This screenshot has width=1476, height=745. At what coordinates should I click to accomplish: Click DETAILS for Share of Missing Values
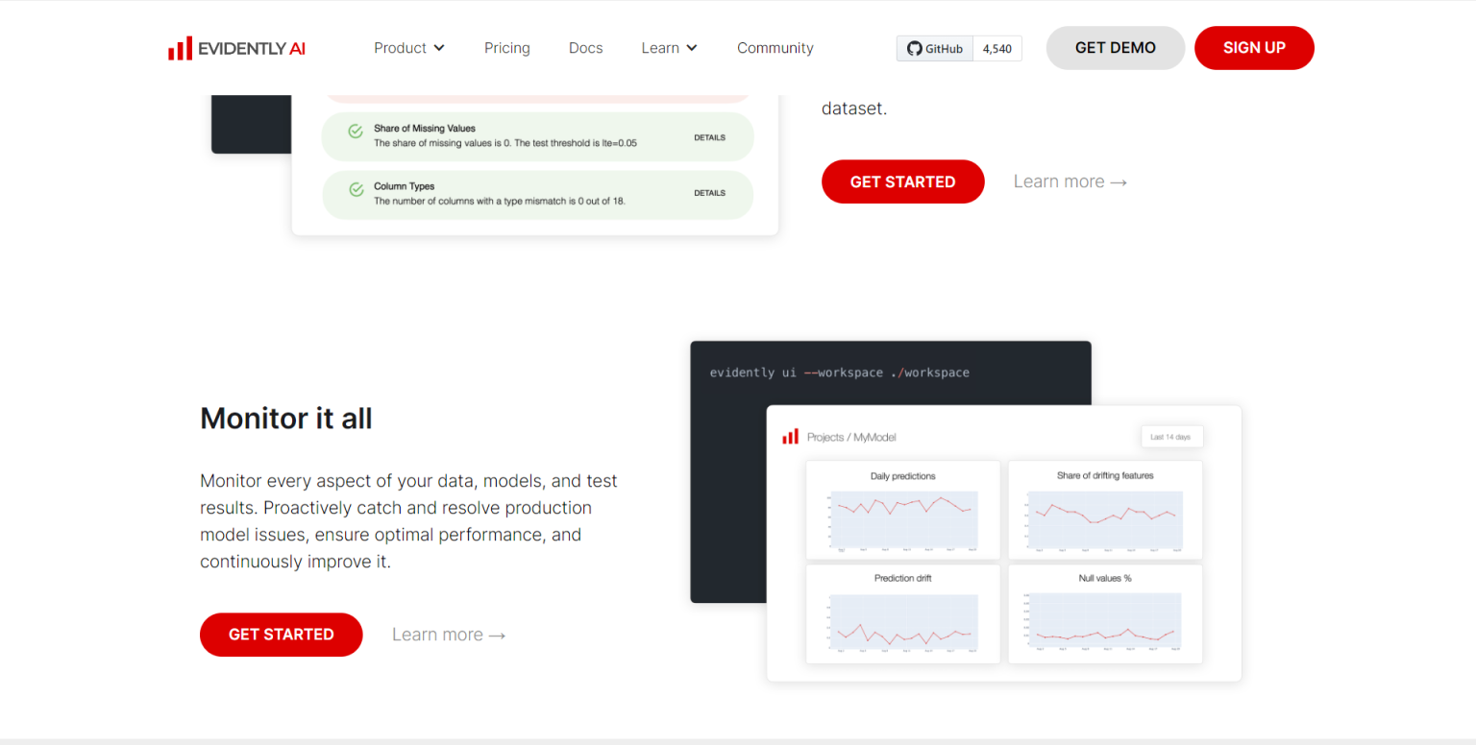(x=709, y=137)
